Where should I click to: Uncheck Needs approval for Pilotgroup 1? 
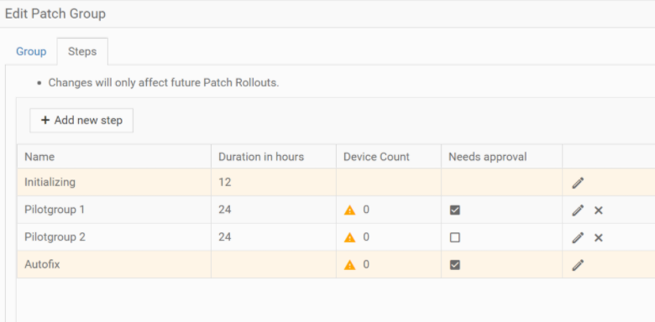tap(455, 210)
